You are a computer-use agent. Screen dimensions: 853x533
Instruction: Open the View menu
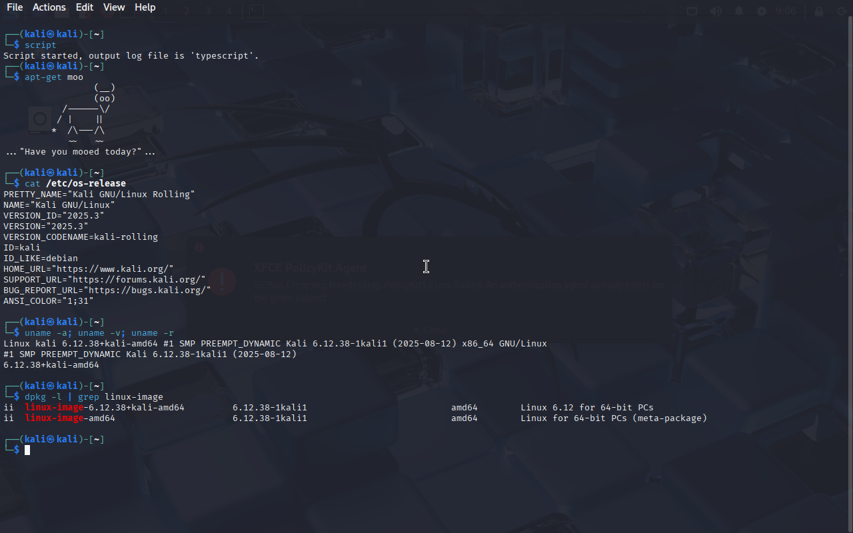pos(114,7)
